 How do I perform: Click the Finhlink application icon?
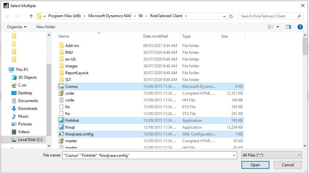tap(61, 120)
